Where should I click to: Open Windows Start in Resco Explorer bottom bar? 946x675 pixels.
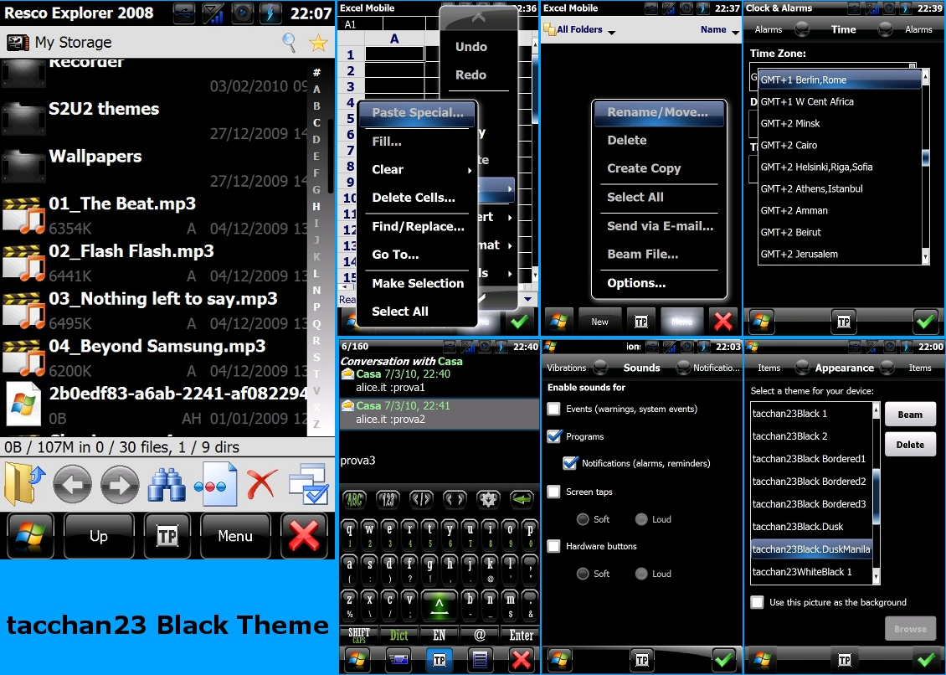click(x=31, y=535)
